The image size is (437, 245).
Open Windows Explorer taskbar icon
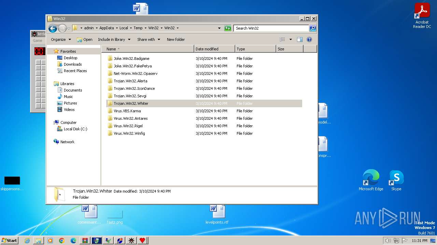tap(39, 241)
